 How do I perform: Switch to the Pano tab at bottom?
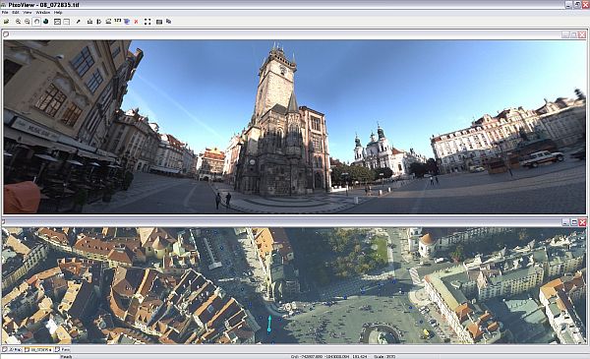tap(63, 349)
